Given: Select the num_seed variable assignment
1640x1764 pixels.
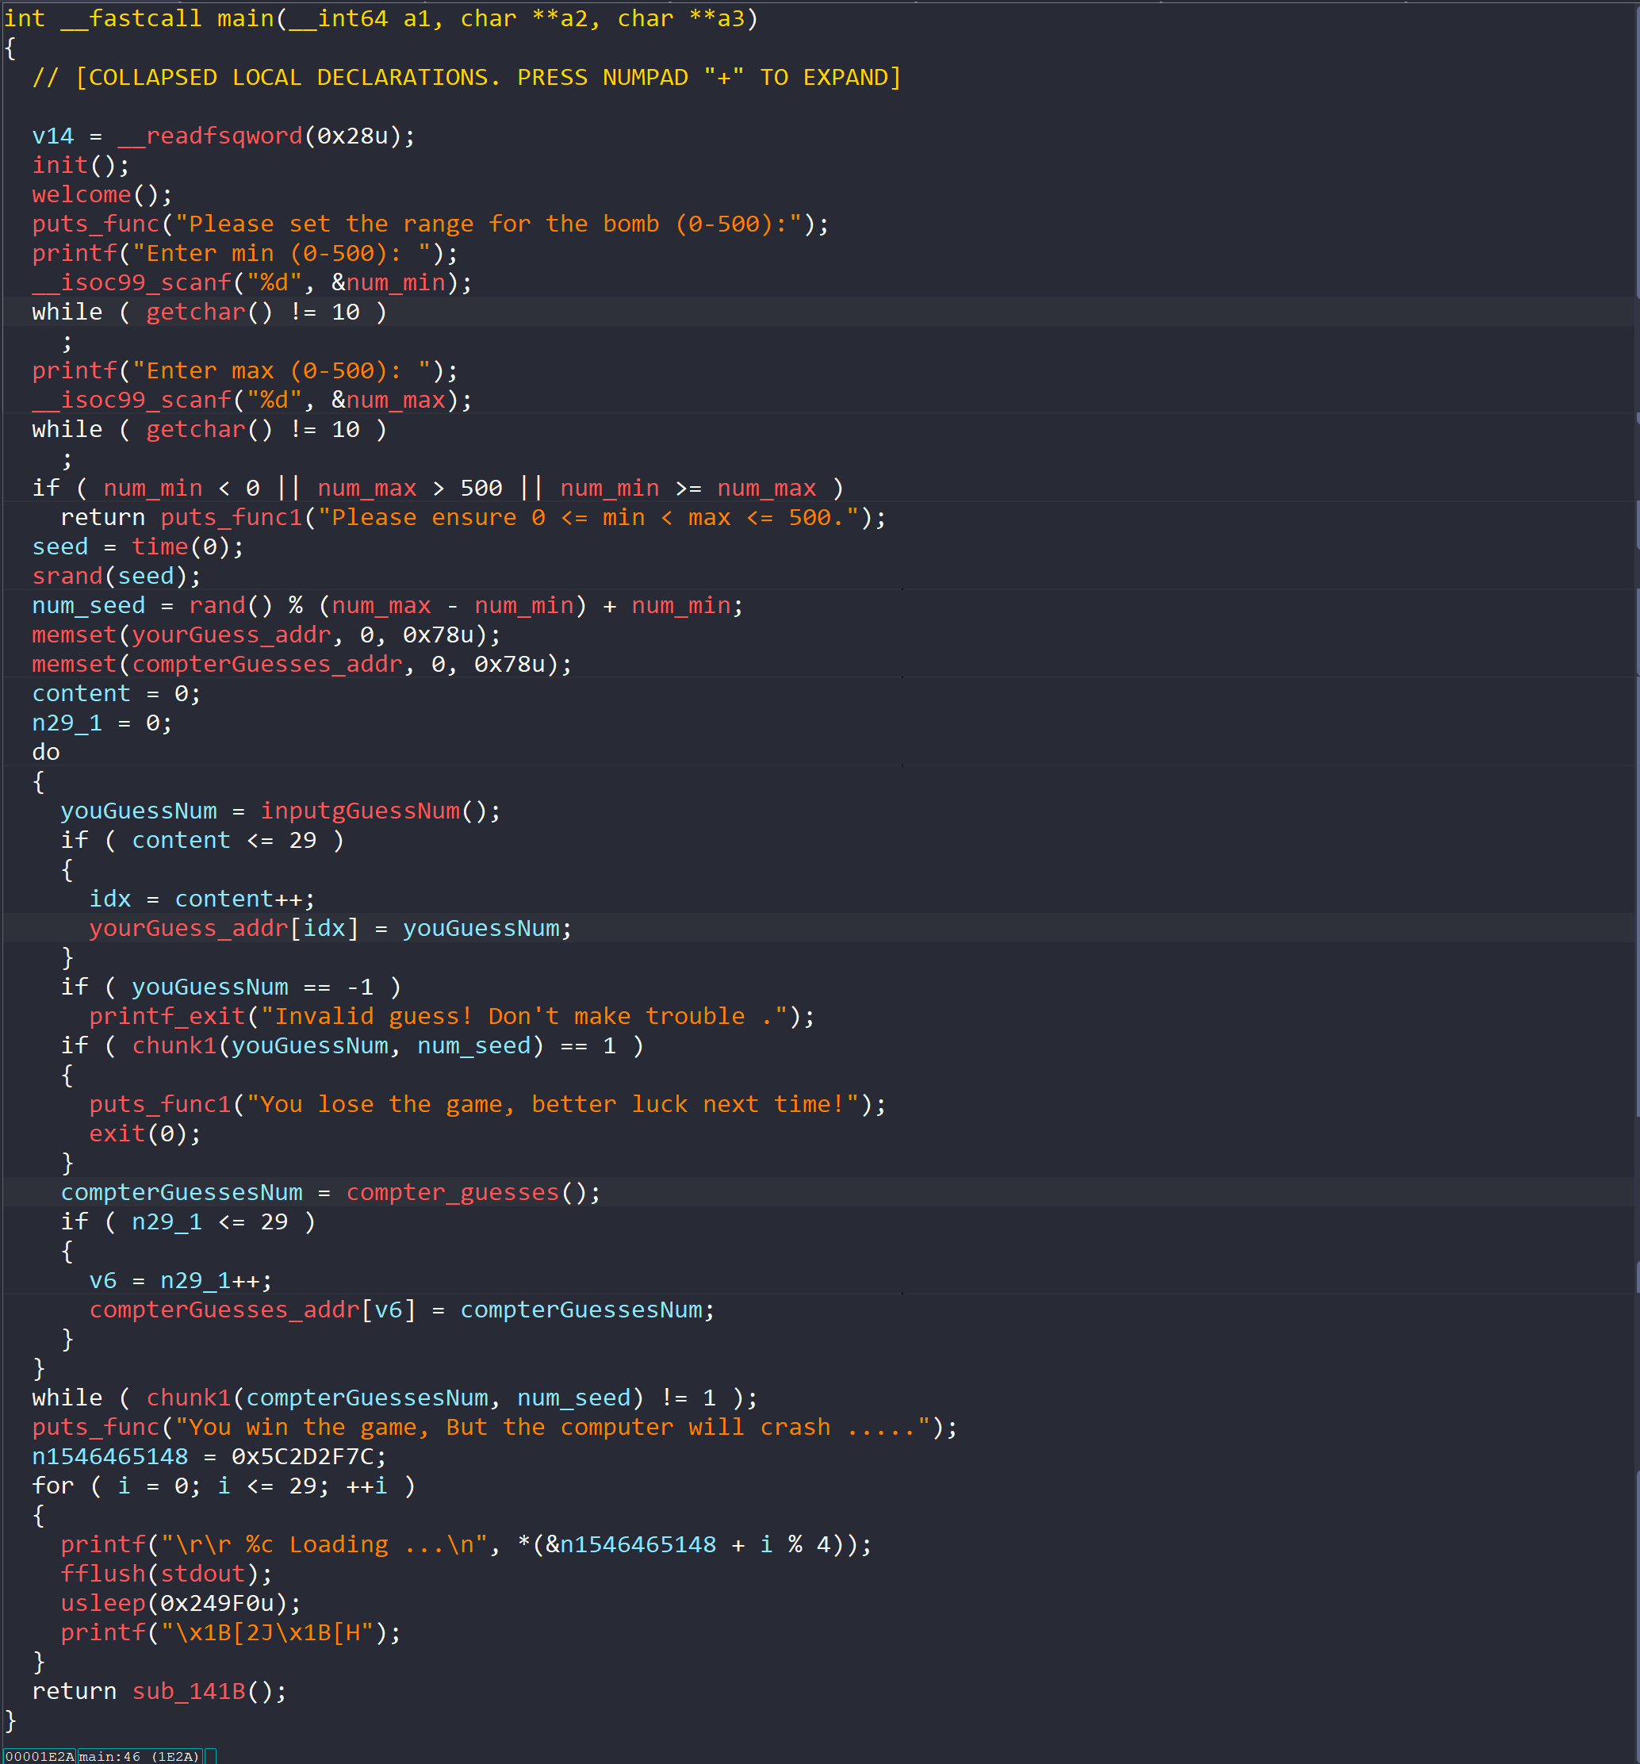Looking at the screenshot, I should 88,605.
